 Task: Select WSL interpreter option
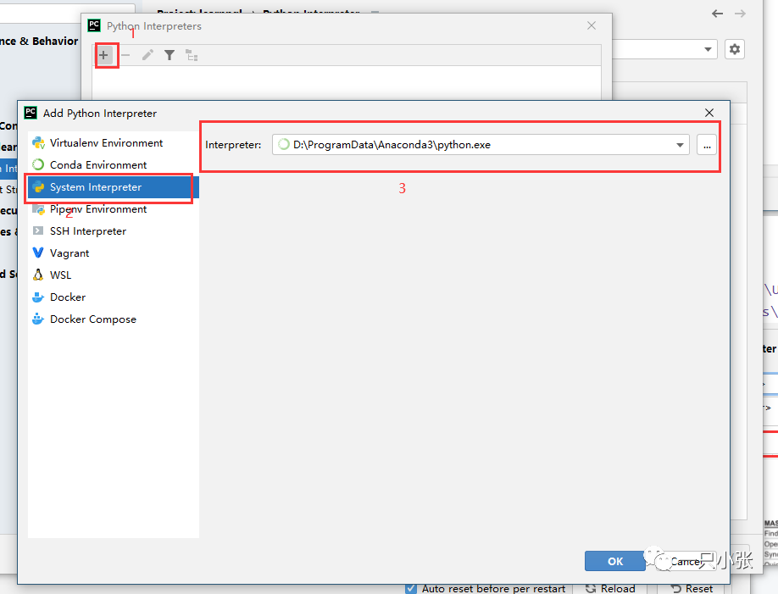click(x=113, y=275)
